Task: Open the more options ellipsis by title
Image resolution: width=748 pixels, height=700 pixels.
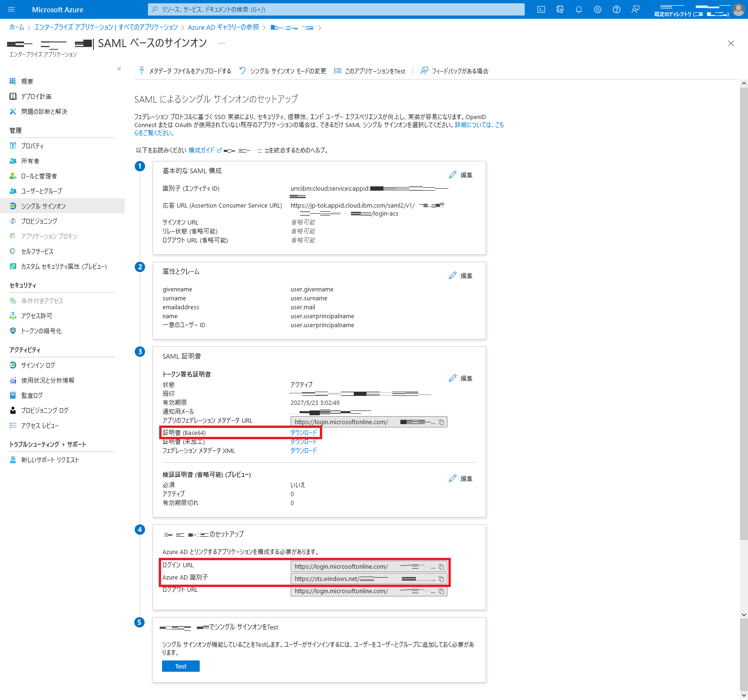Action: [x=222, y=43]
